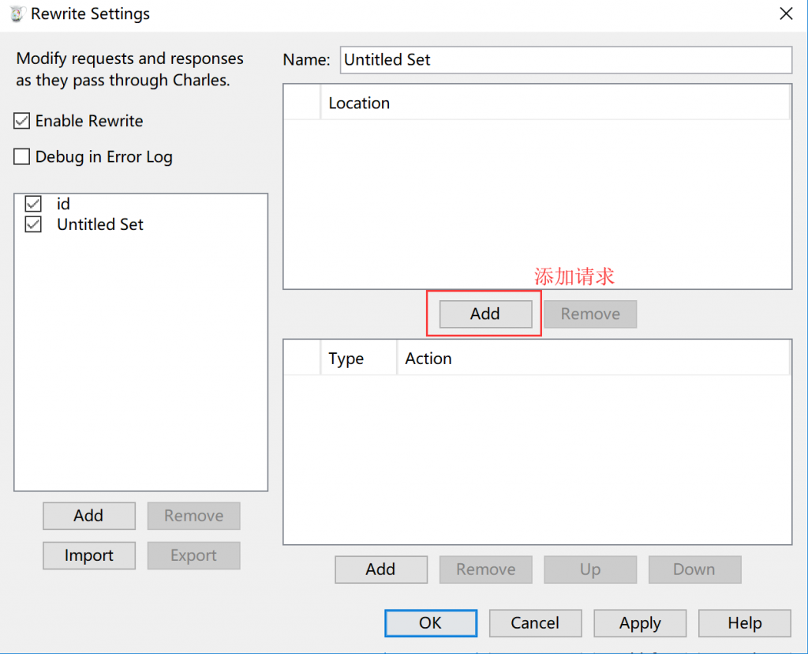The image size is (808, 654).
Task: Open Help for Rewrite Settings
Action: pyautogui.click(x=745, y=623)
